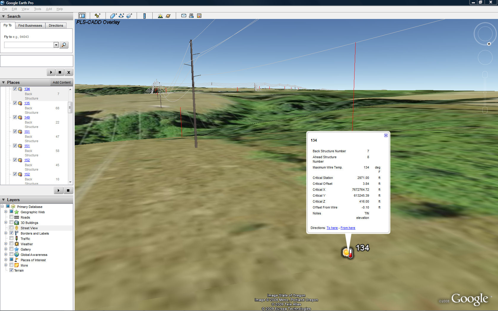The width and height of the screenshot is (498, 311).
Task: Collapse the Layers panel
Action: tap(4, 200)
